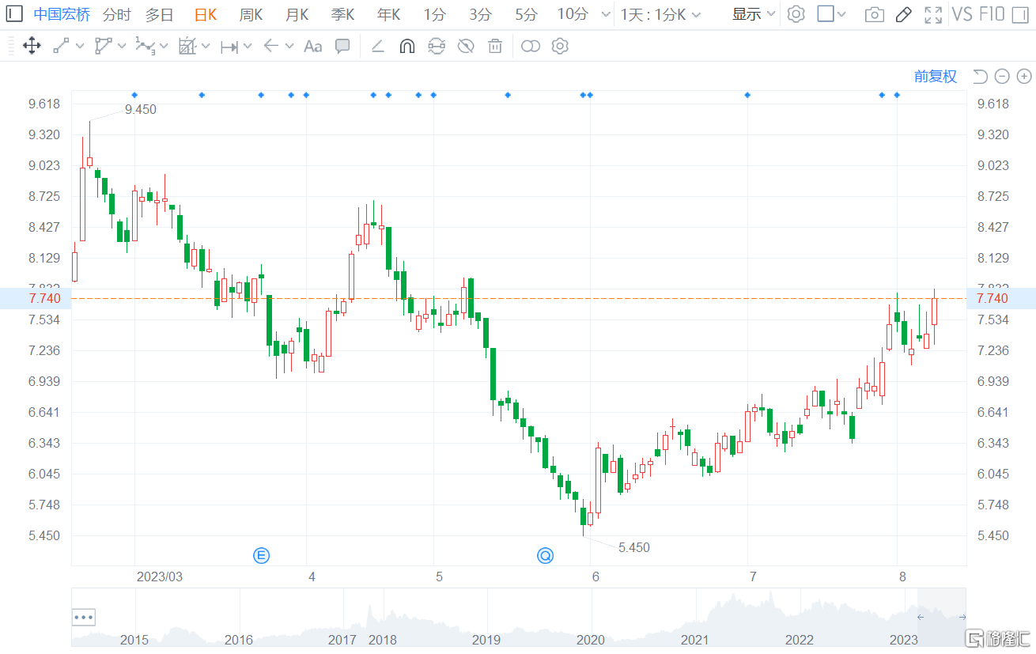
Task: Expand range ruler tool dropdown arrow
Action: [248, 47]
